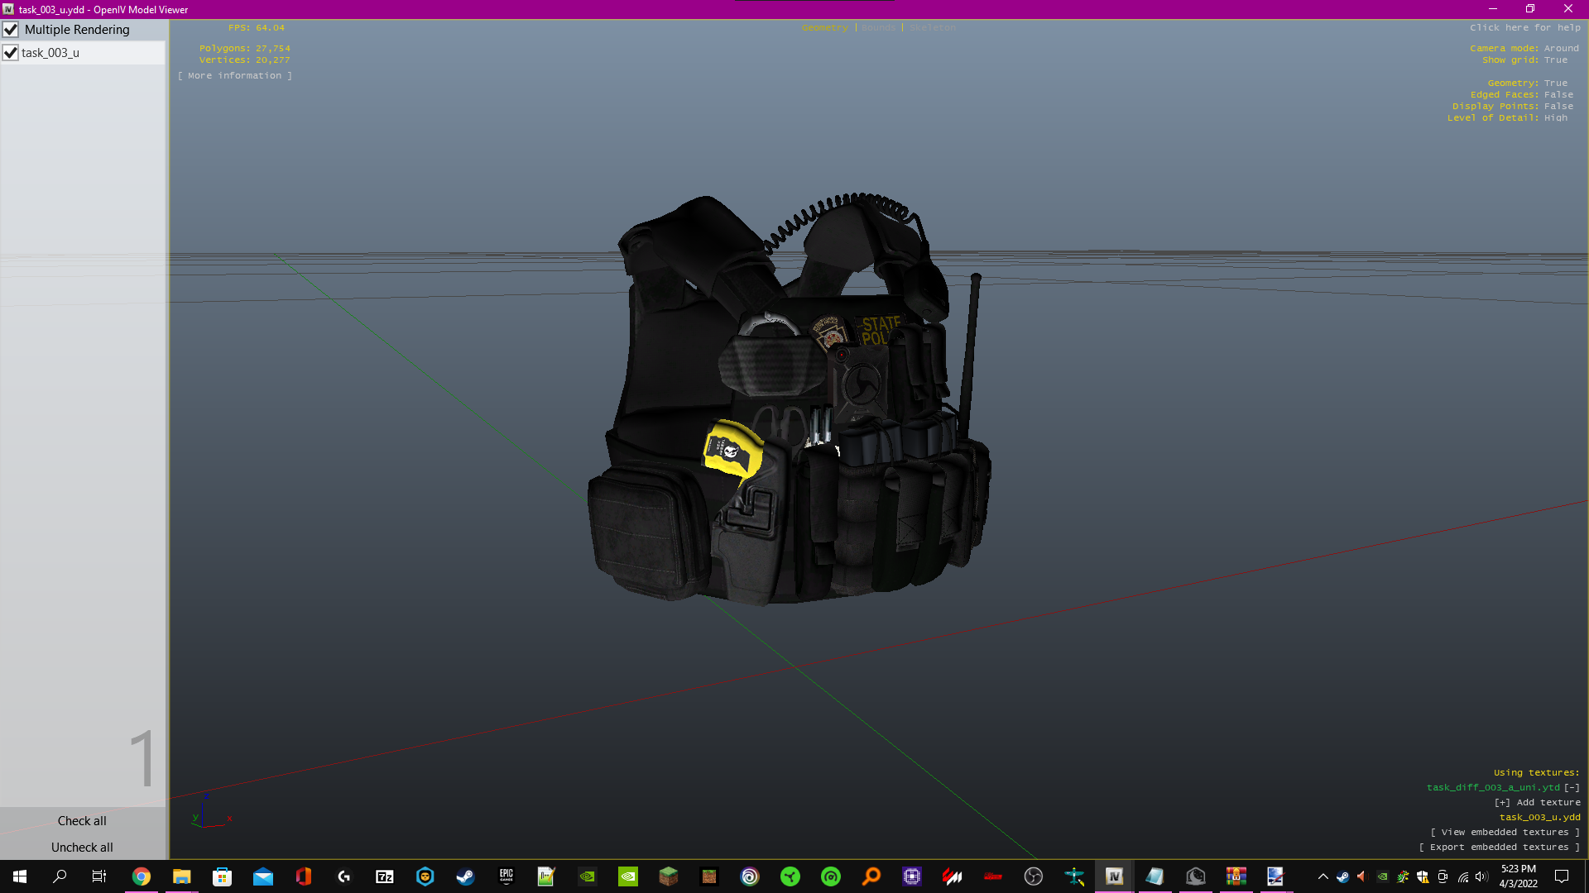1589x893 pixels.
Task: Switch to OBS Studio taskbar icon
Action: (x=1033, y=876)
